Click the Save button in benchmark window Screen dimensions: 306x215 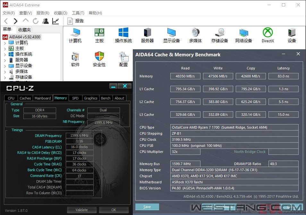(x=147, y=207)
